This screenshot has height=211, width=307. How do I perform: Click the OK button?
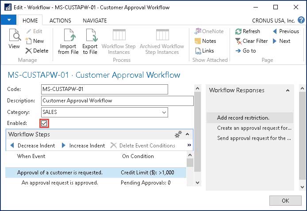[285, 200]
